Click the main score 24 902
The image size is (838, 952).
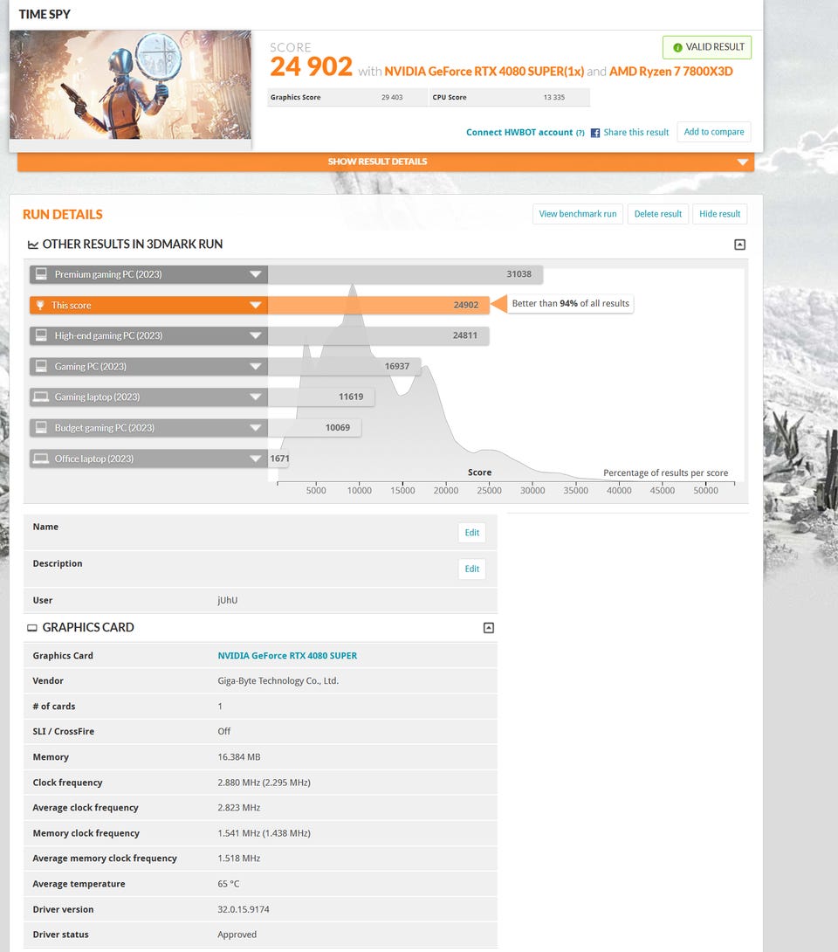311,66
